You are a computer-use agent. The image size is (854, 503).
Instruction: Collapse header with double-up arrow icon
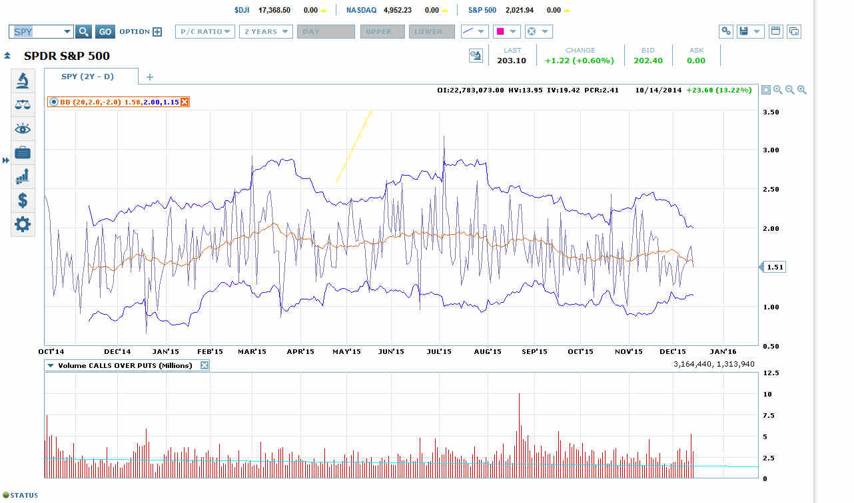7,56
